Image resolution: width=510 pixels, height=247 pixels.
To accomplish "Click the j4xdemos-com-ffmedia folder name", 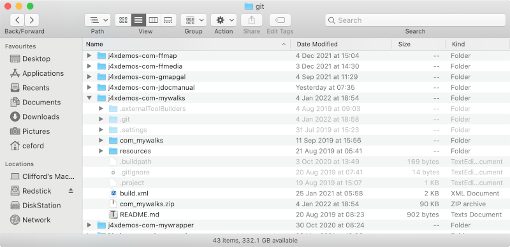I will click(145, 66).
